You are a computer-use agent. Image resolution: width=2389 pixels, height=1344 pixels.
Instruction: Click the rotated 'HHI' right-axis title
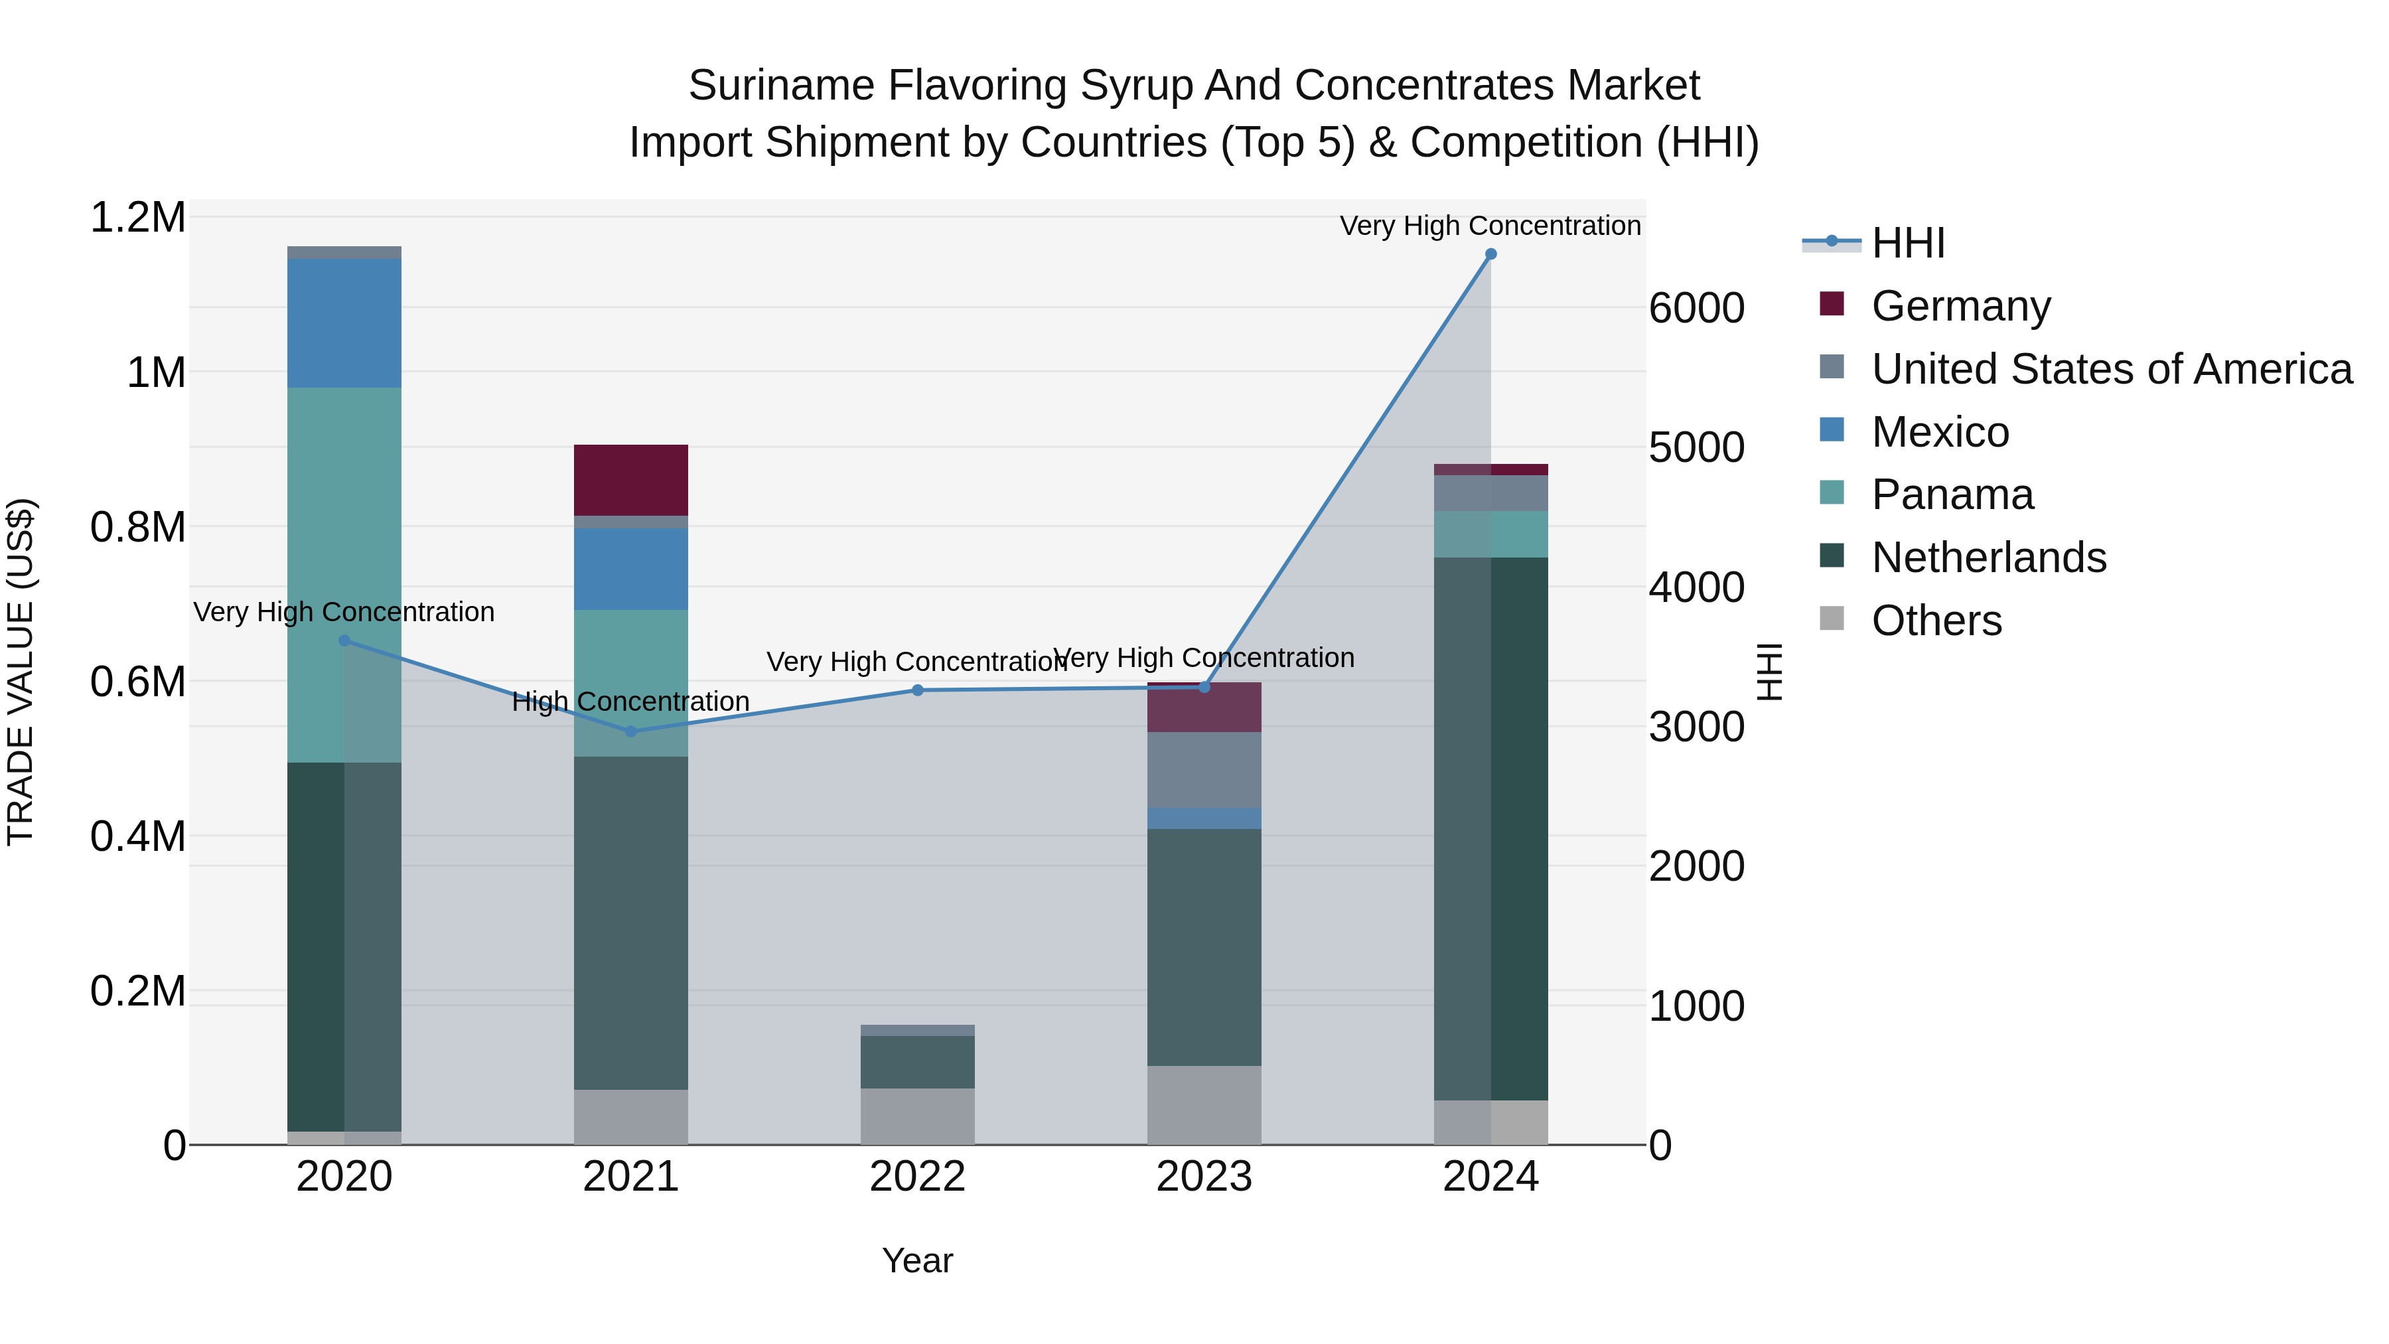click(1769, 672)
